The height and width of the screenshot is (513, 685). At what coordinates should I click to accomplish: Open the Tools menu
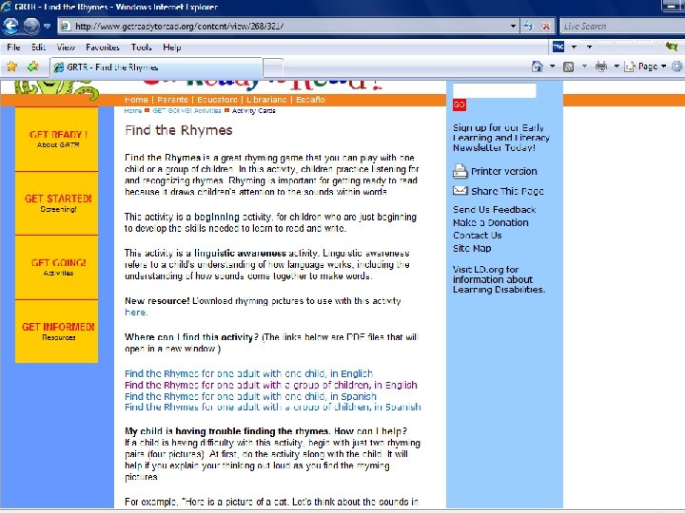(x=142, y=47)
